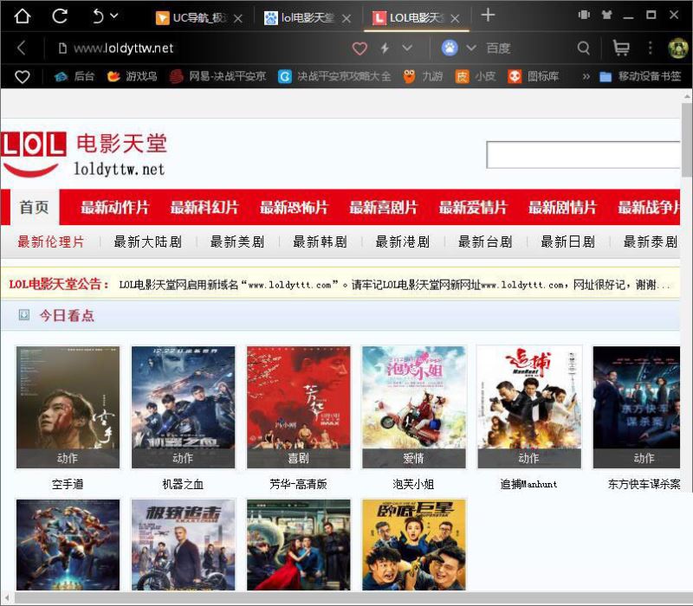Reload the page with the refresh icon
Viewport: 693px width, 606px height.
[x=60, y=16]
